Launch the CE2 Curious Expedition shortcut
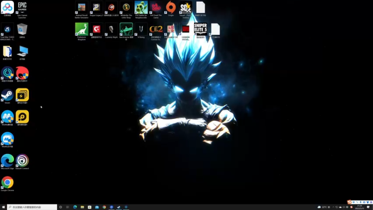 [156, 31]
